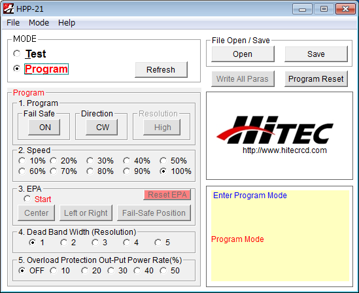Viewport: 359px width, 293px height.
Task: Set speed to 100%
Action: click(x=163, y=171)
